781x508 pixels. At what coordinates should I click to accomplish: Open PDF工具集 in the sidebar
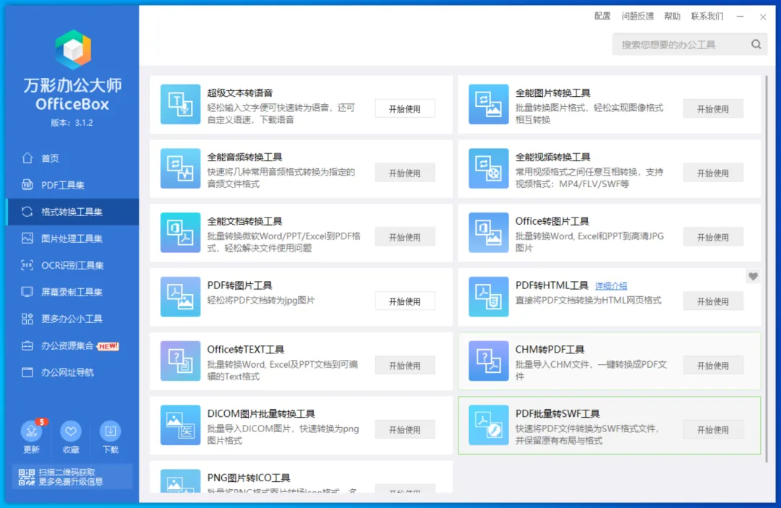click(x=72, y=184)
